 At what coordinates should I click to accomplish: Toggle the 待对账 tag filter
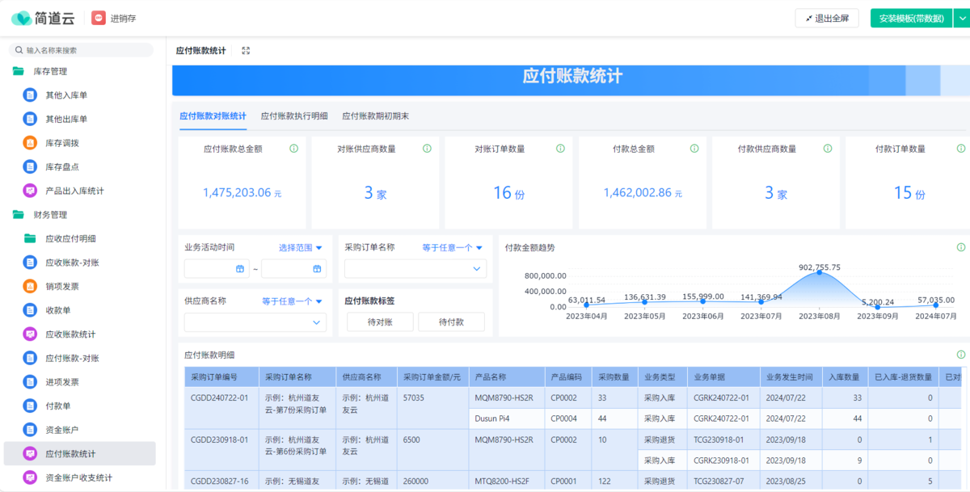[380, 322]
